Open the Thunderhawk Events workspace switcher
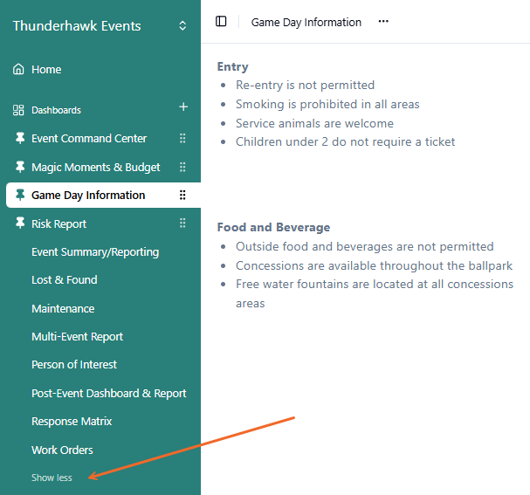This screenshot has width=530, height=495. click(182, 26)
